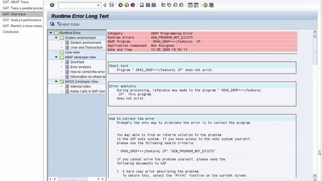Select Error analysis node in tree

coord(80,67)
